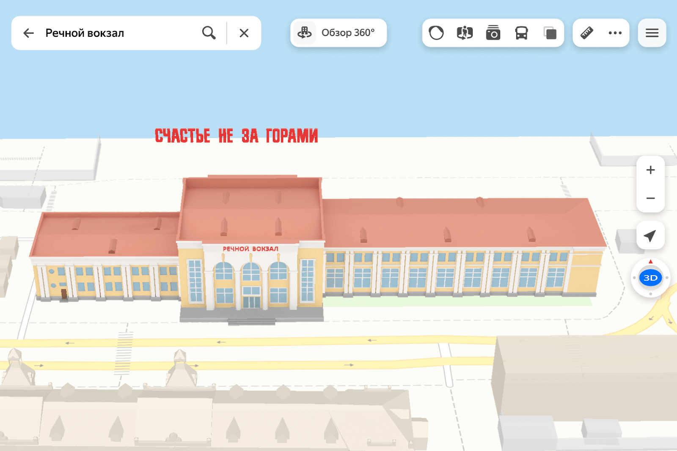Clear the Речной вокзал search query

[x=244, y=33]
